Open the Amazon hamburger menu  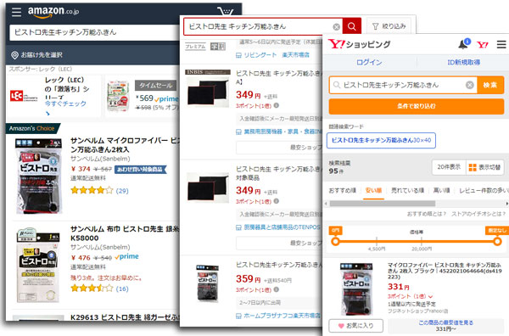coord(16,12)
